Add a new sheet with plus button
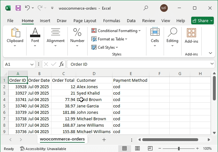 104,139
